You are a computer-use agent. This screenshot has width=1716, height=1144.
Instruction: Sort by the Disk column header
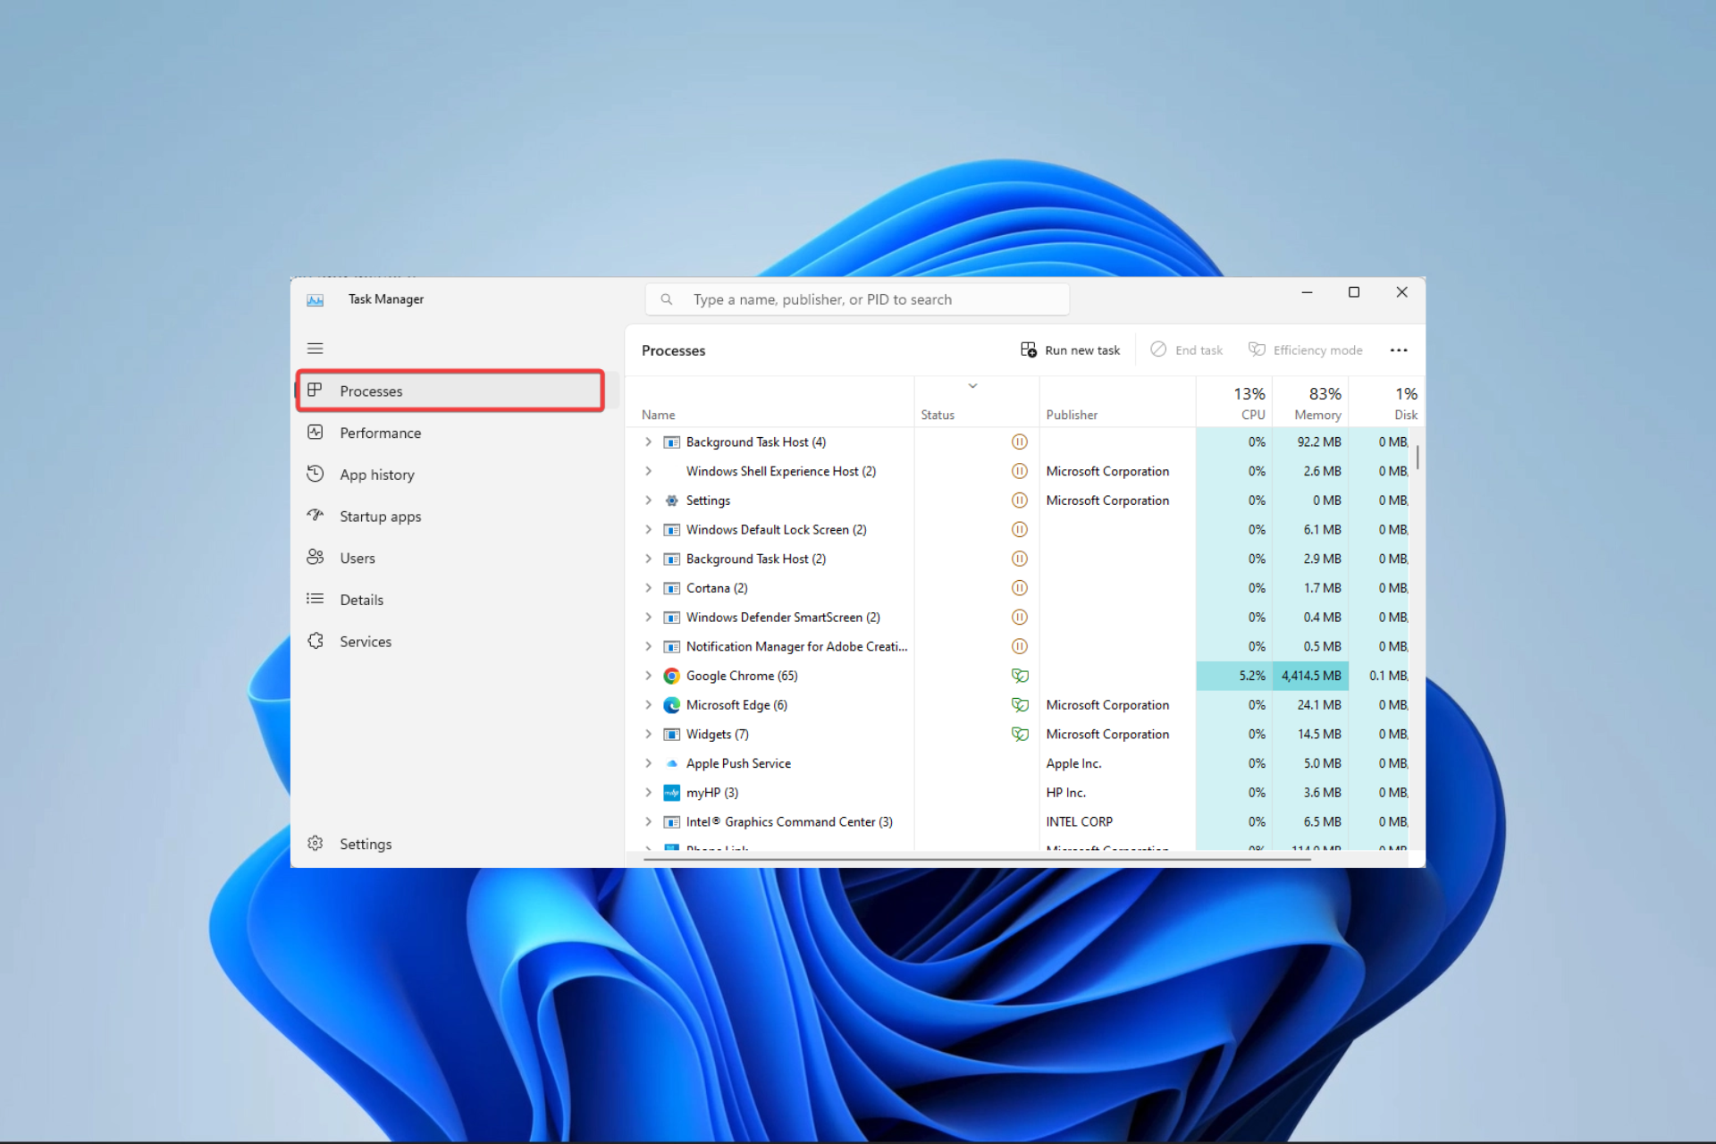1385,403
